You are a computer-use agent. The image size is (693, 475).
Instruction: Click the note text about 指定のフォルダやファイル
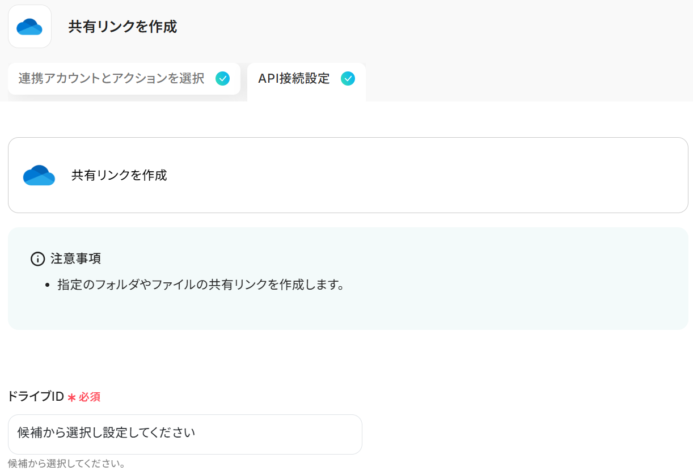(x=201, y=285)
